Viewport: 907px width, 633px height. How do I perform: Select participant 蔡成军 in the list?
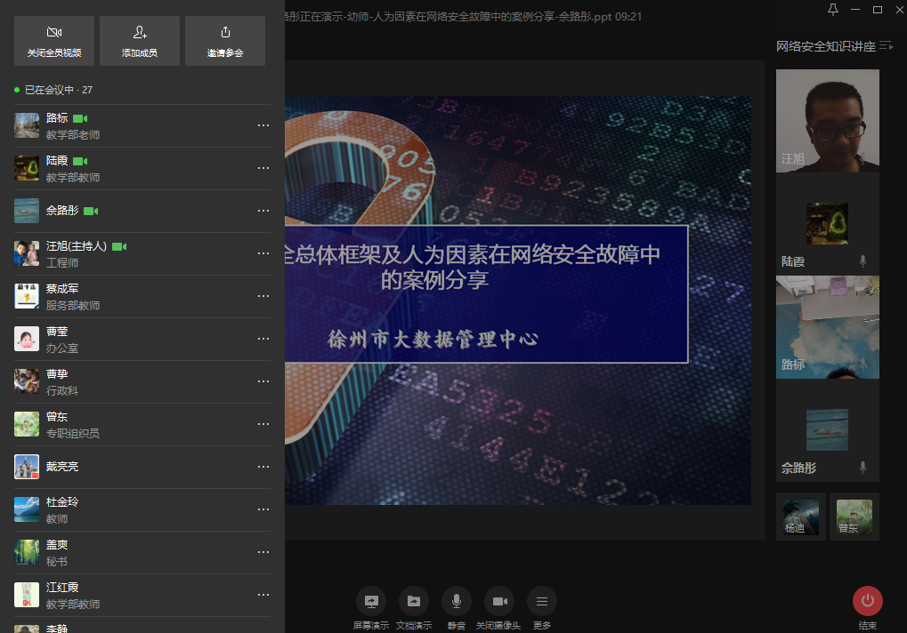click(x=134, y=296)
